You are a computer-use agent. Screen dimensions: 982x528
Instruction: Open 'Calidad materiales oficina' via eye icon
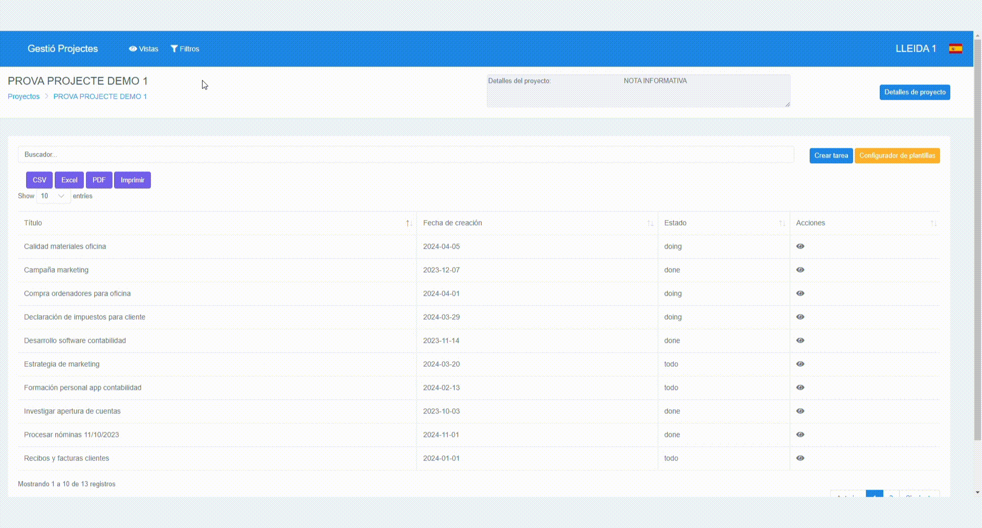800,246
